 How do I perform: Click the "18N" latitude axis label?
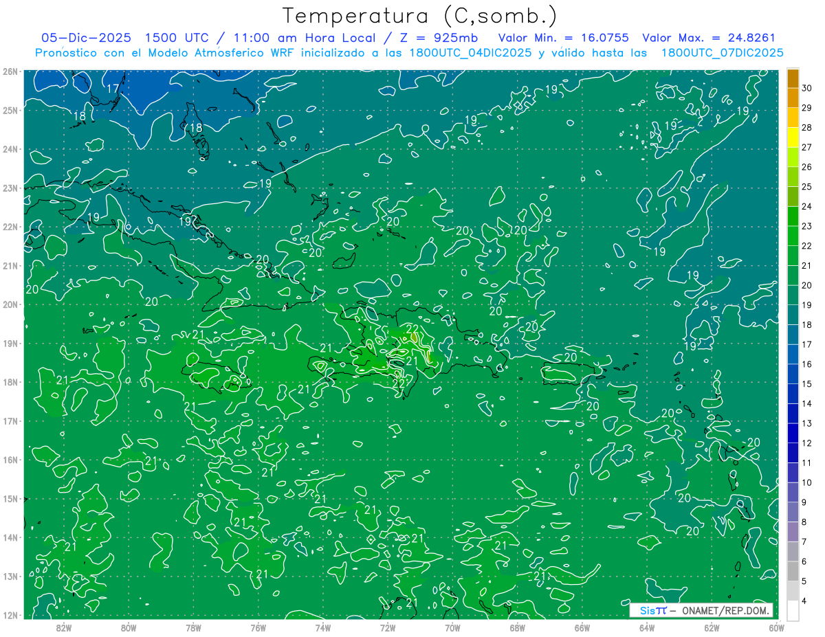(10, 382)
